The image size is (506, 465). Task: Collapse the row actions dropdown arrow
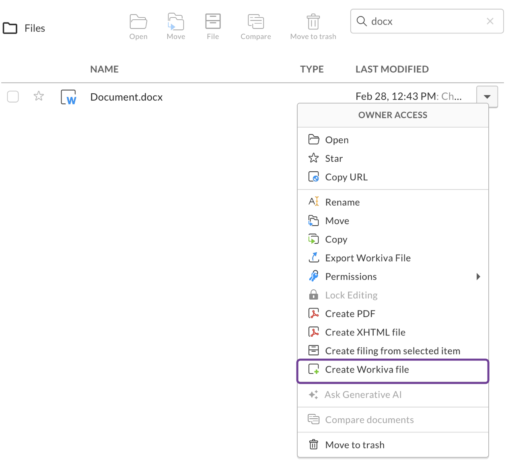pos(487,97)
